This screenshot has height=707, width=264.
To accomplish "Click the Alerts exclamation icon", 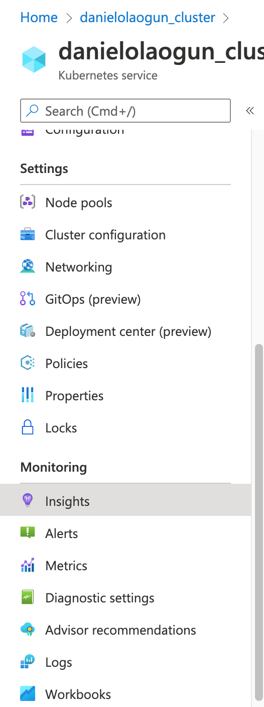I will pos(27,533).
